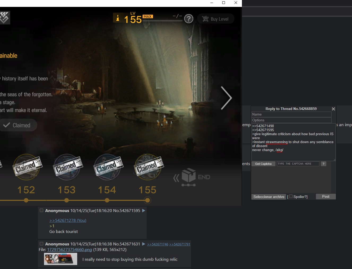Go to next page with right chevron arrow

tap(226, 98)
